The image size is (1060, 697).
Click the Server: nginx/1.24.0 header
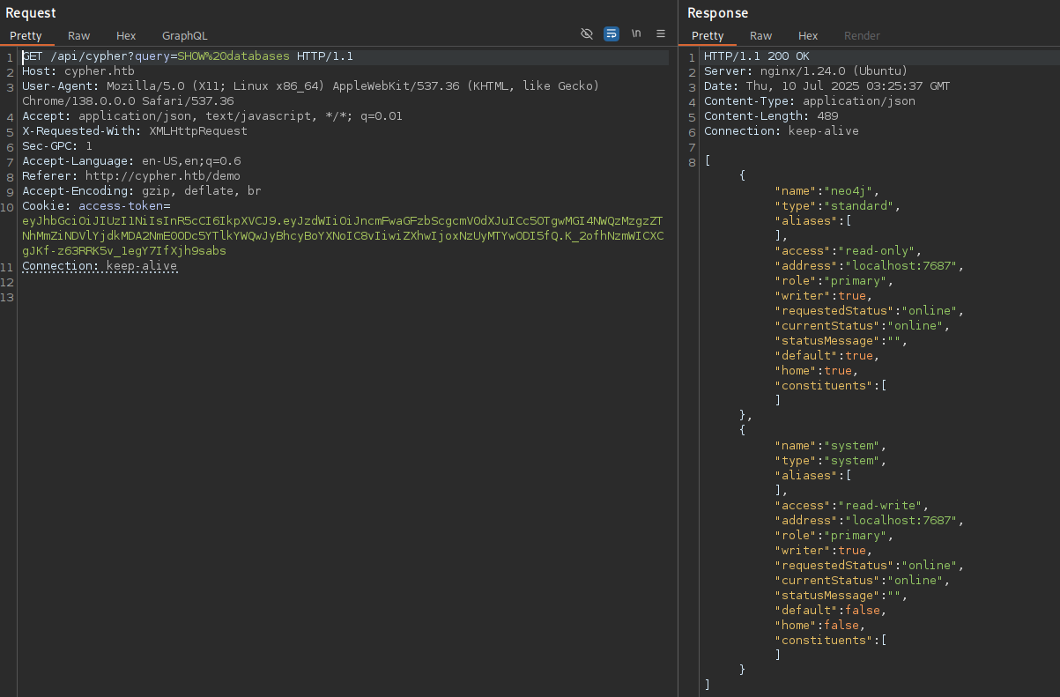805,71
